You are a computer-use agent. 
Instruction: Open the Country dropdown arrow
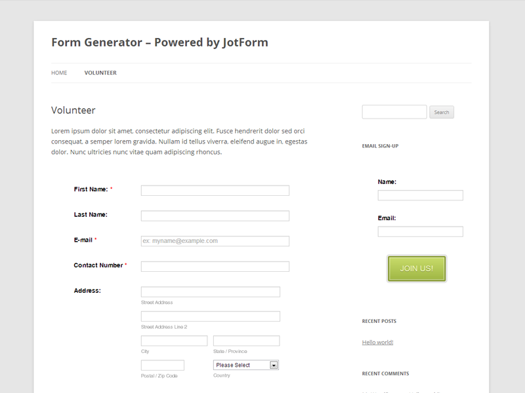tap(274, 365)
